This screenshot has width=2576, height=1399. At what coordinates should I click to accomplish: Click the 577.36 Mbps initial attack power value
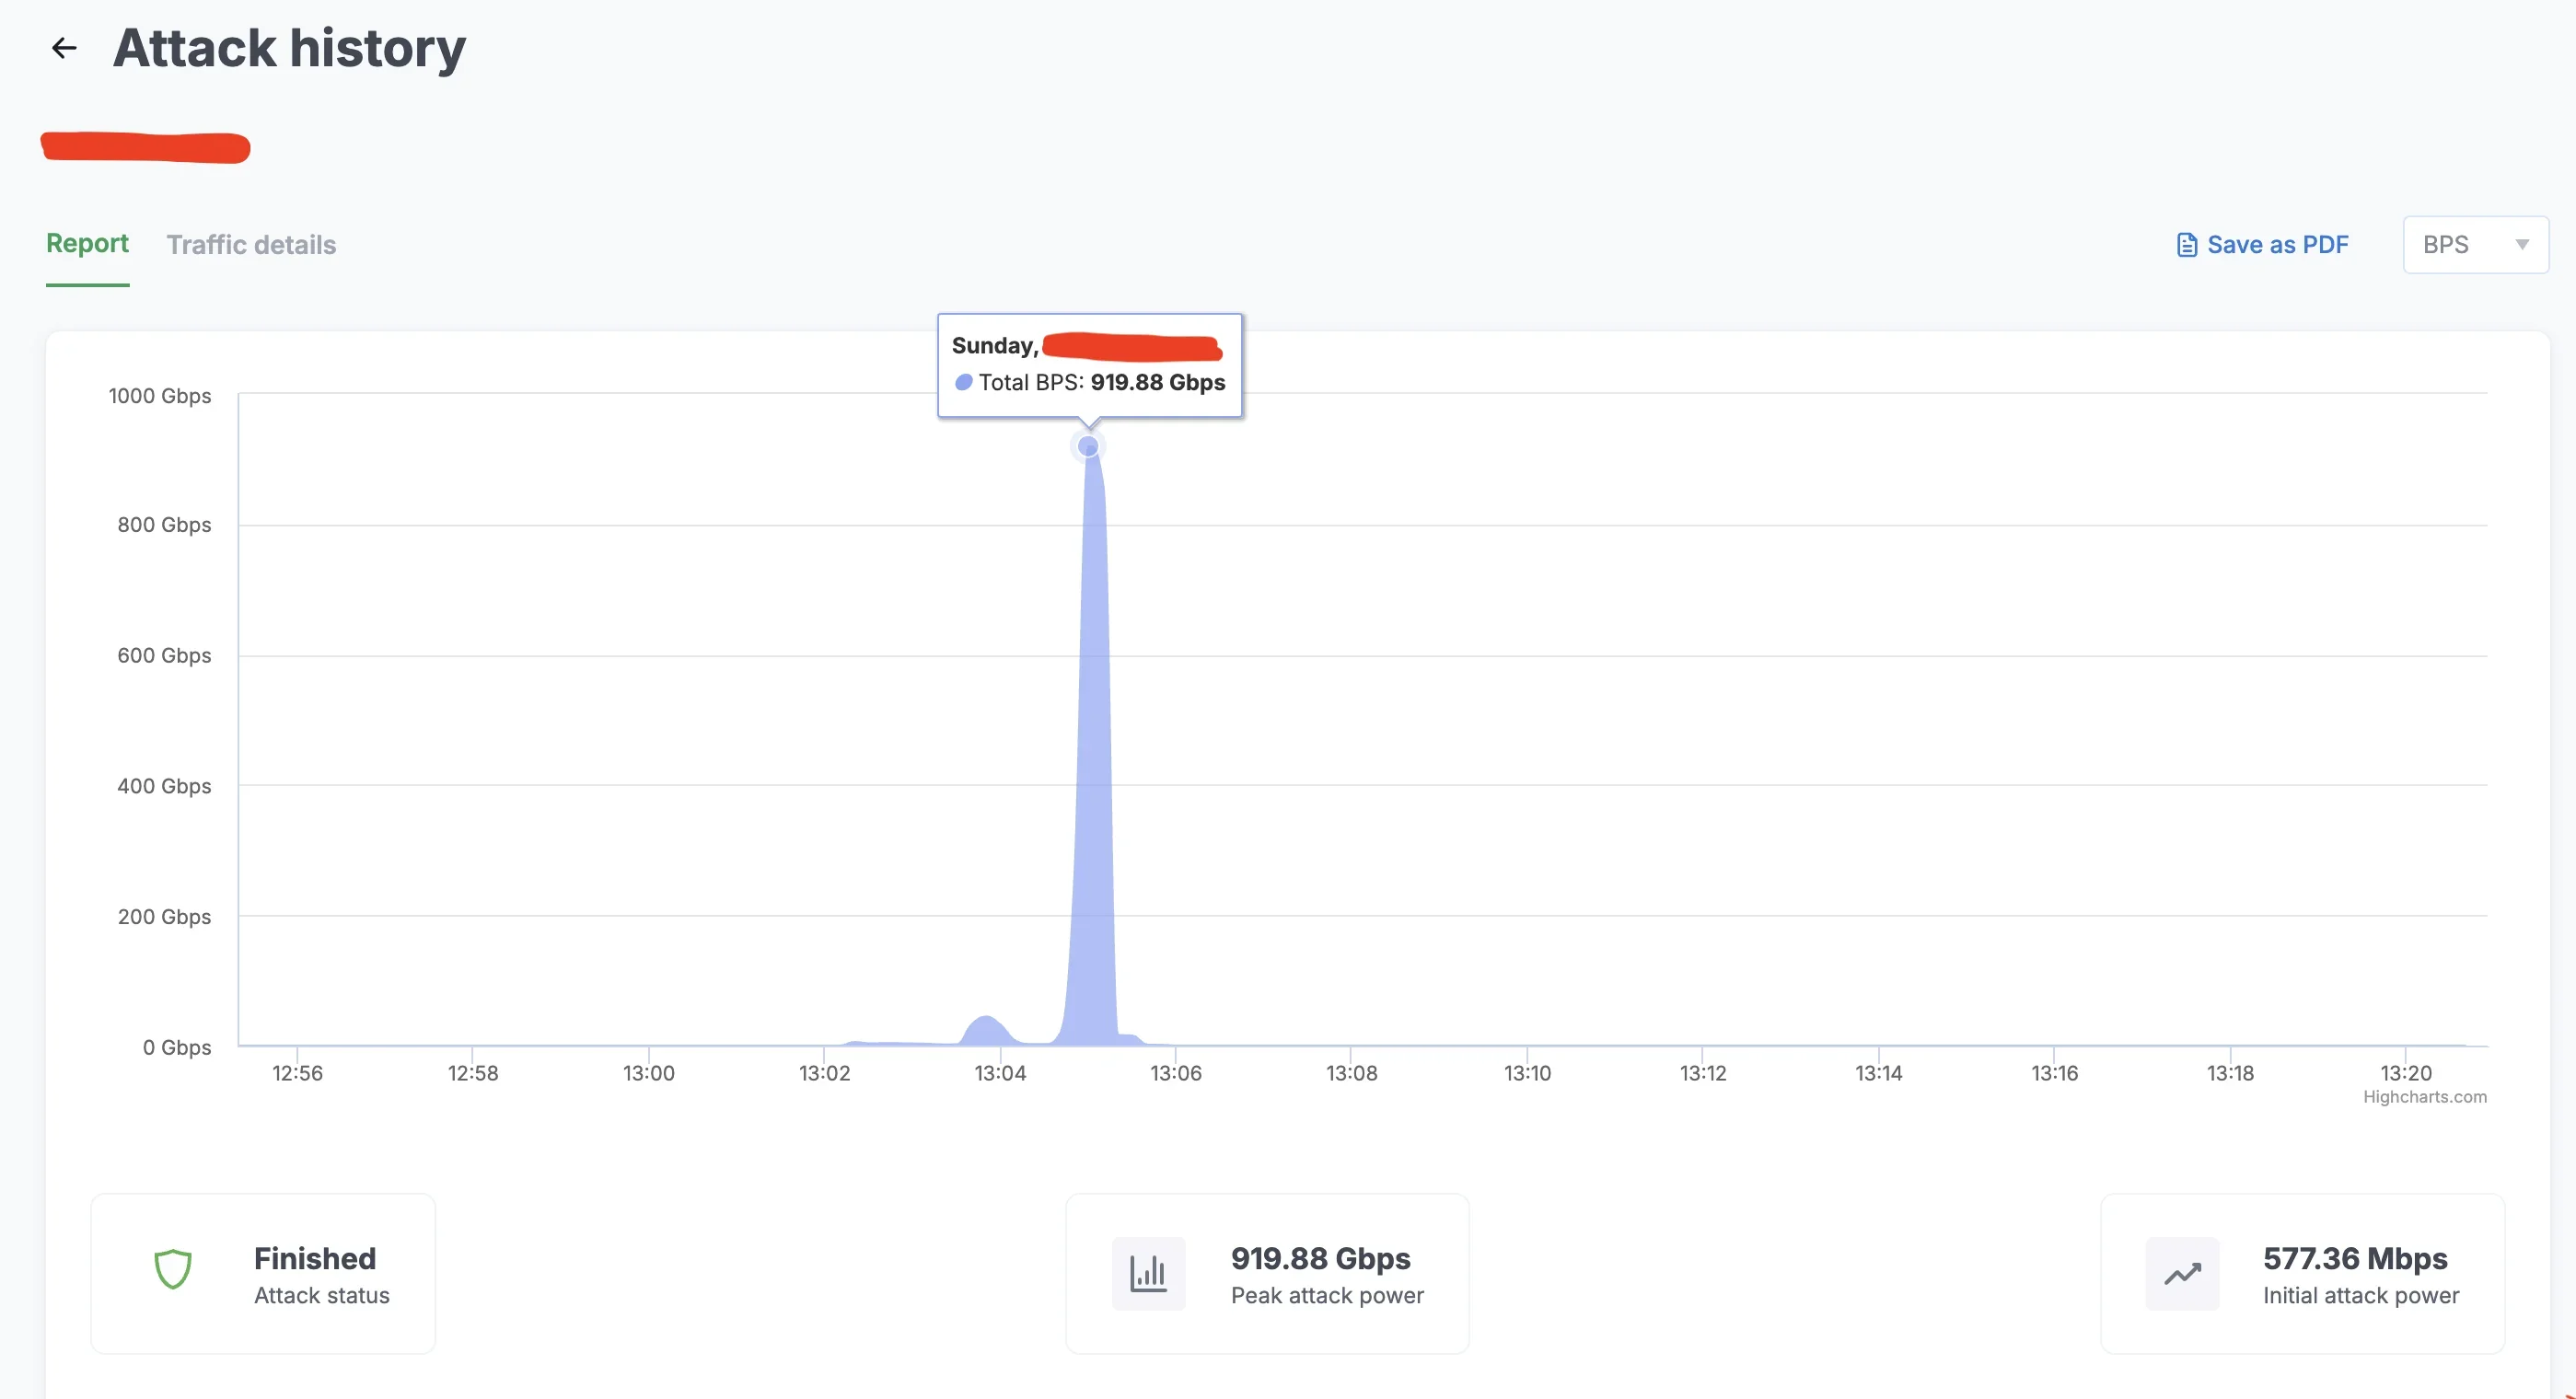2355,1258
